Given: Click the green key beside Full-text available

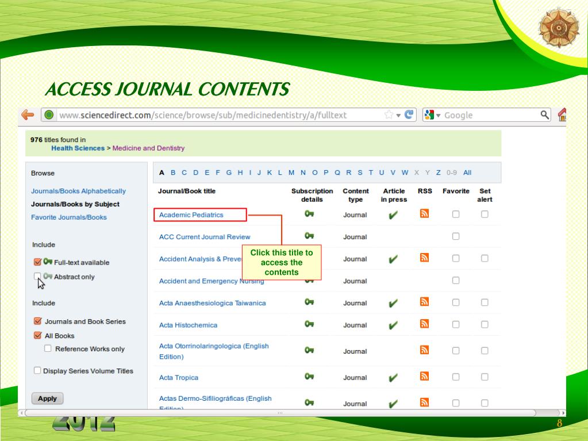Looking at the screenshot, I should [48, 262].
